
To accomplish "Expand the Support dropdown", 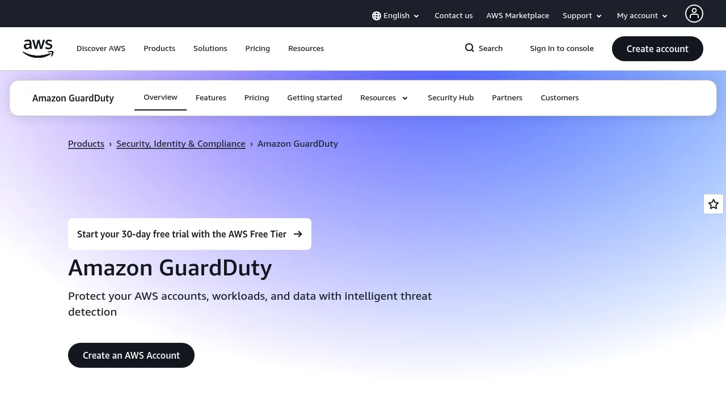I will coord(583,16).
